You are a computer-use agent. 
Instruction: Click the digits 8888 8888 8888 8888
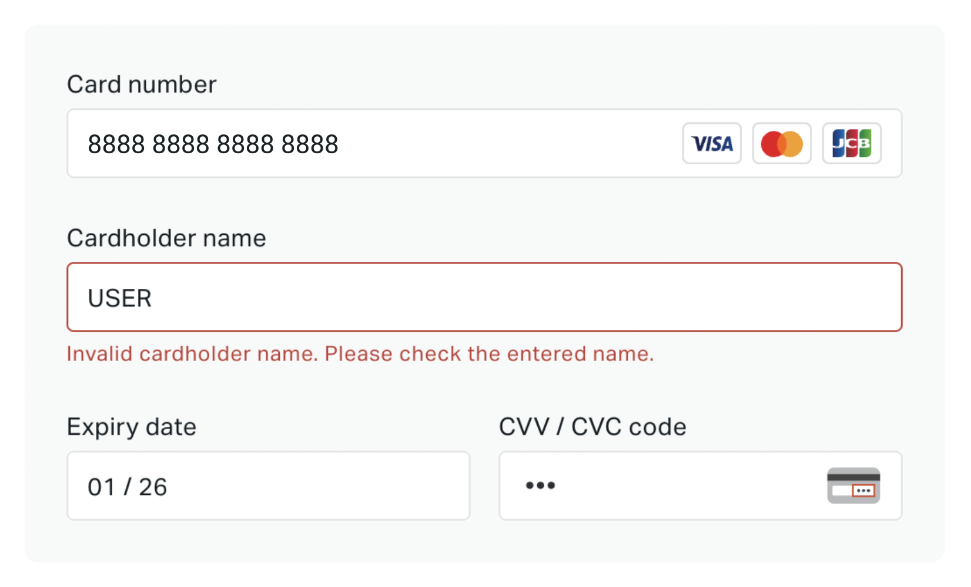[213, 144]
